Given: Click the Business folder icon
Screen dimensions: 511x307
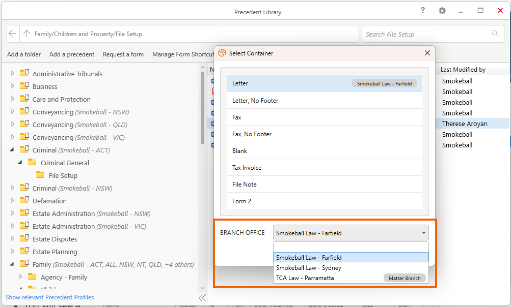Looking at the screenshot, I should (24, 85).
